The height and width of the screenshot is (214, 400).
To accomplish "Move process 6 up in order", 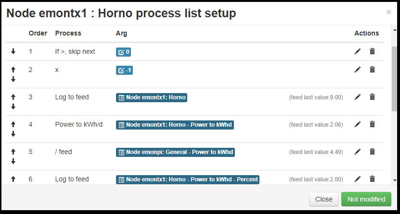I will 13,179.
